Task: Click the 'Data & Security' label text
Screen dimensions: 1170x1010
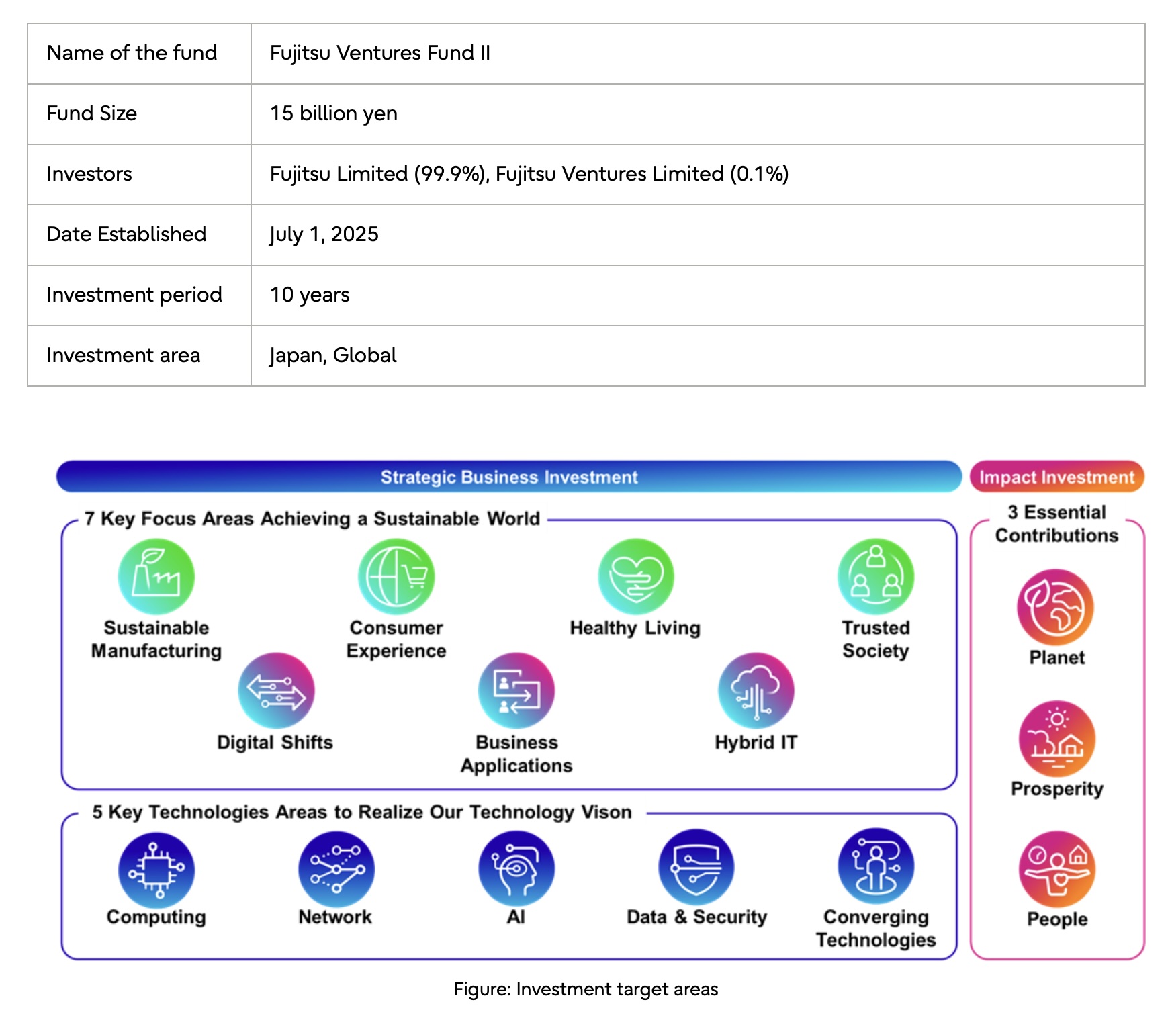Action: point(696,917)
